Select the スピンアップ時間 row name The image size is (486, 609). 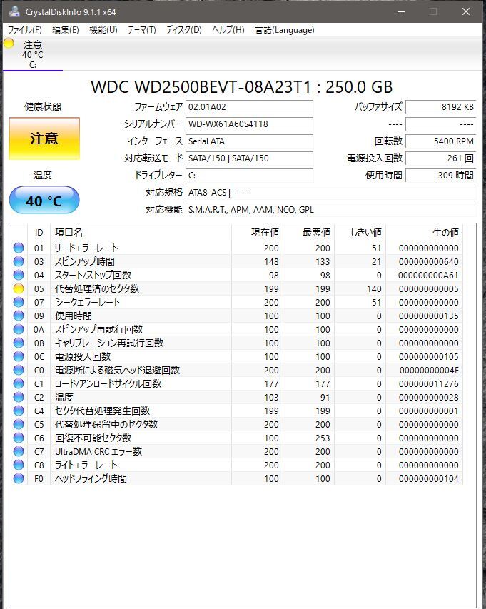point(85,261)
